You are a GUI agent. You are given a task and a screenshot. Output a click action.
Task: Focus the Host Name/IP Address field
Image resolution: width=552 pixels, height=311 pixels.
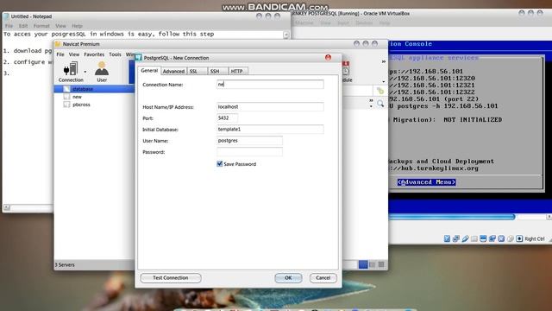click(270, 106)
